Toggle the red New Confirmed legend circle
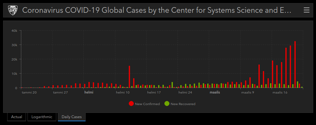 [131, 104]
